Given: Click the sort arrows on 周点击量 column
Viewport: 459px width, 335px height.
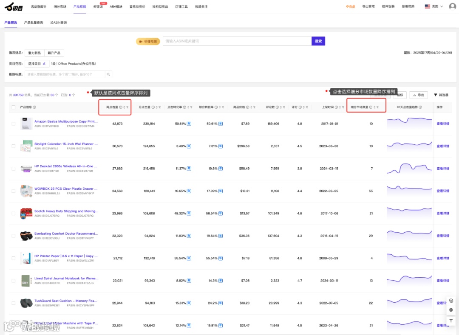Looking at the screenshot, I should [x=125, y=107].
